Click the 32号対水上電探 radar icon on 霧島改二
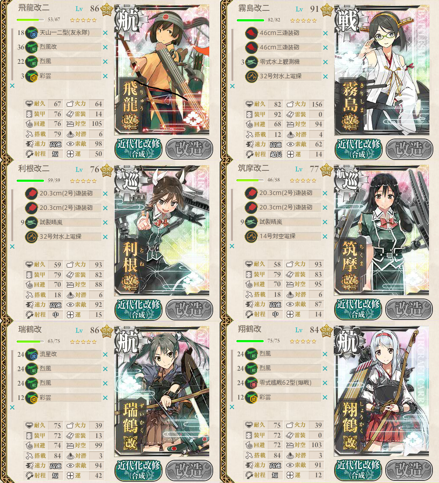Image resolution: width=439 pixels, height=483 pixels. tap(252, 76)
